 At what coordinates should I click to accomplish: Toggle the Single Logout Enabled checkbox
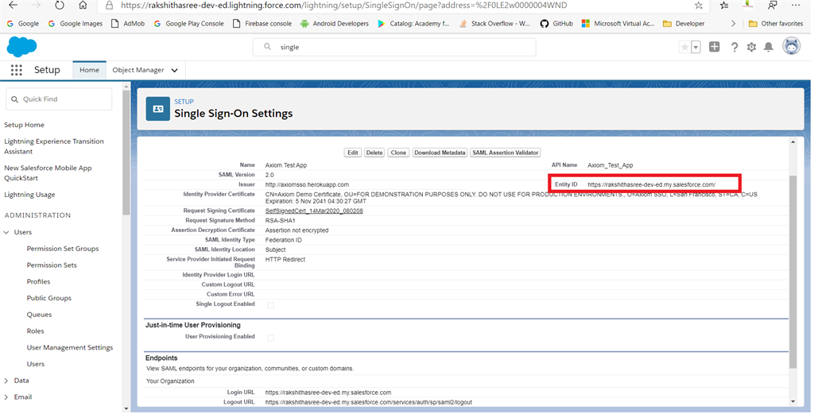(270, 306)
